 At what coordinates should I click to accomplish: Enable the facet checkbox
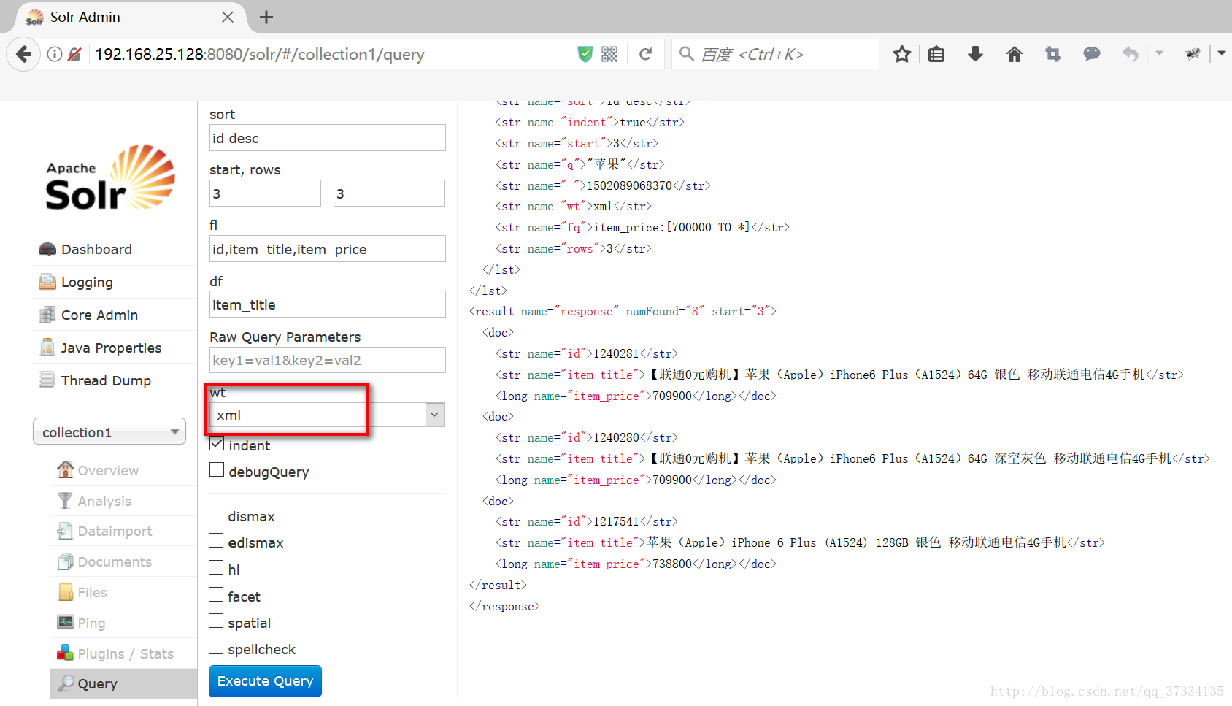216,594
